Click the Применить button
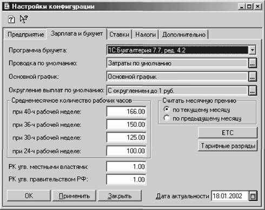The image size is (265, 210). coord(74,196)
